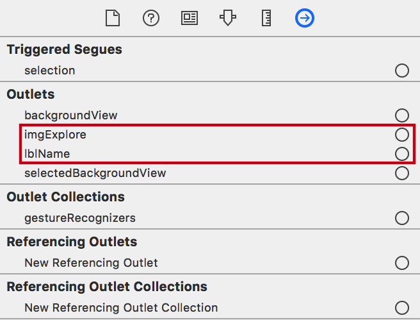The image size is (420, 320).
Task: Click the backgroundView outlet connection circle
Action: (402, 115)
